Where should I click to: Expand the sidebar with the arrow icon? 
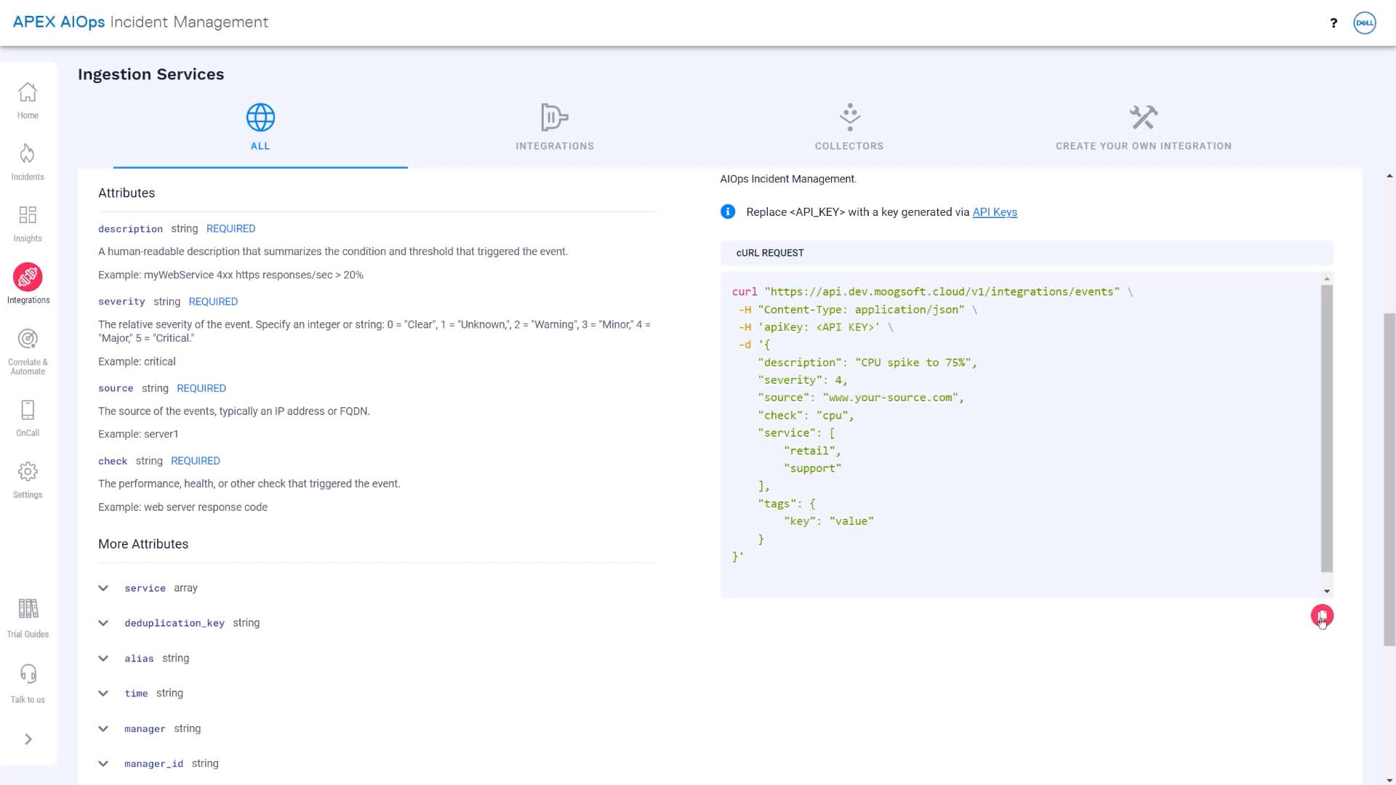click(x=28, y=739)
